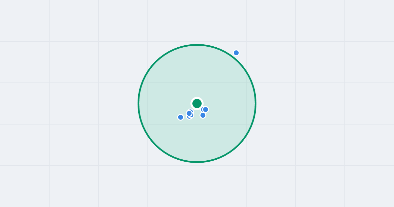The width and height of the screenshot is (394, 207).
Task: Click the lone blue dot below the right pair
Action: click(x=203, y=115)
